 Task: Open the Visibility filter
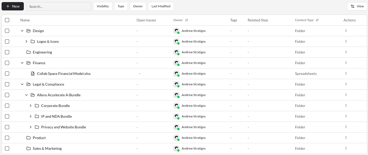103,6
